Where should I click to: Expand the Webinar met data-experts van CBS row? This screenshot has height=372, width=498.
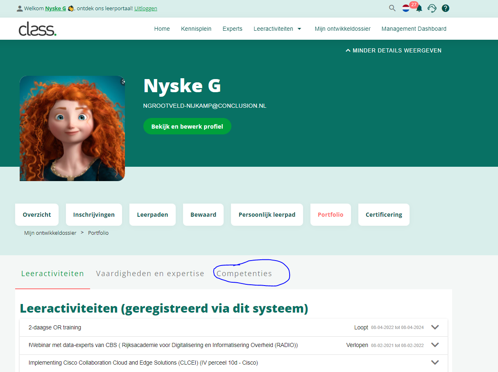click(x=435, y=345)
